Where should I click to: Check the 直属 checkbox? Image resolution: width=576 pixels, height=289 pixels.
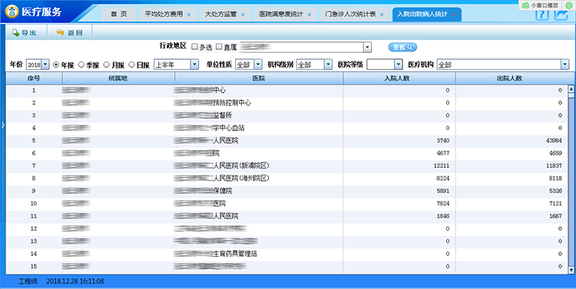point(219,47)
